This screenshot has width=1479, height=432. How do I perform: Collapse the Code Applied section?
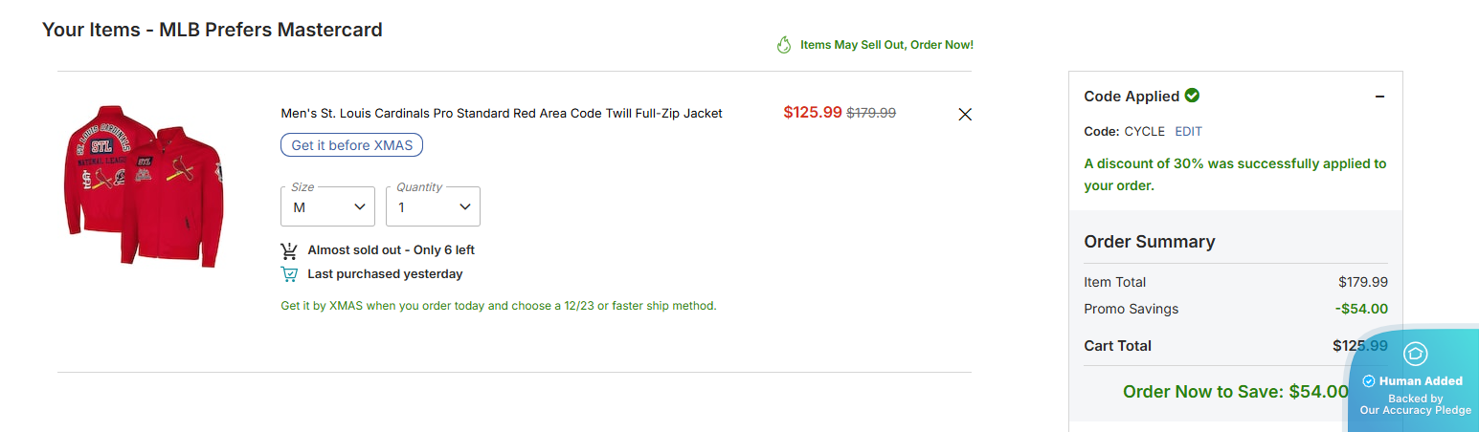click(1379, 97)
